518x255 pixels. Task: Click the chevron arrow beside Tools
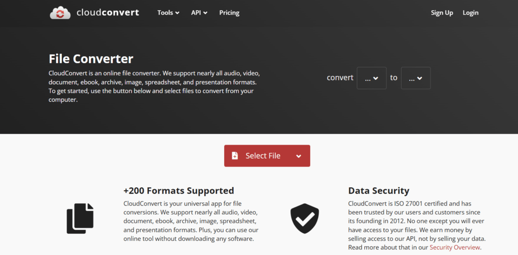(x=177, y=13)
